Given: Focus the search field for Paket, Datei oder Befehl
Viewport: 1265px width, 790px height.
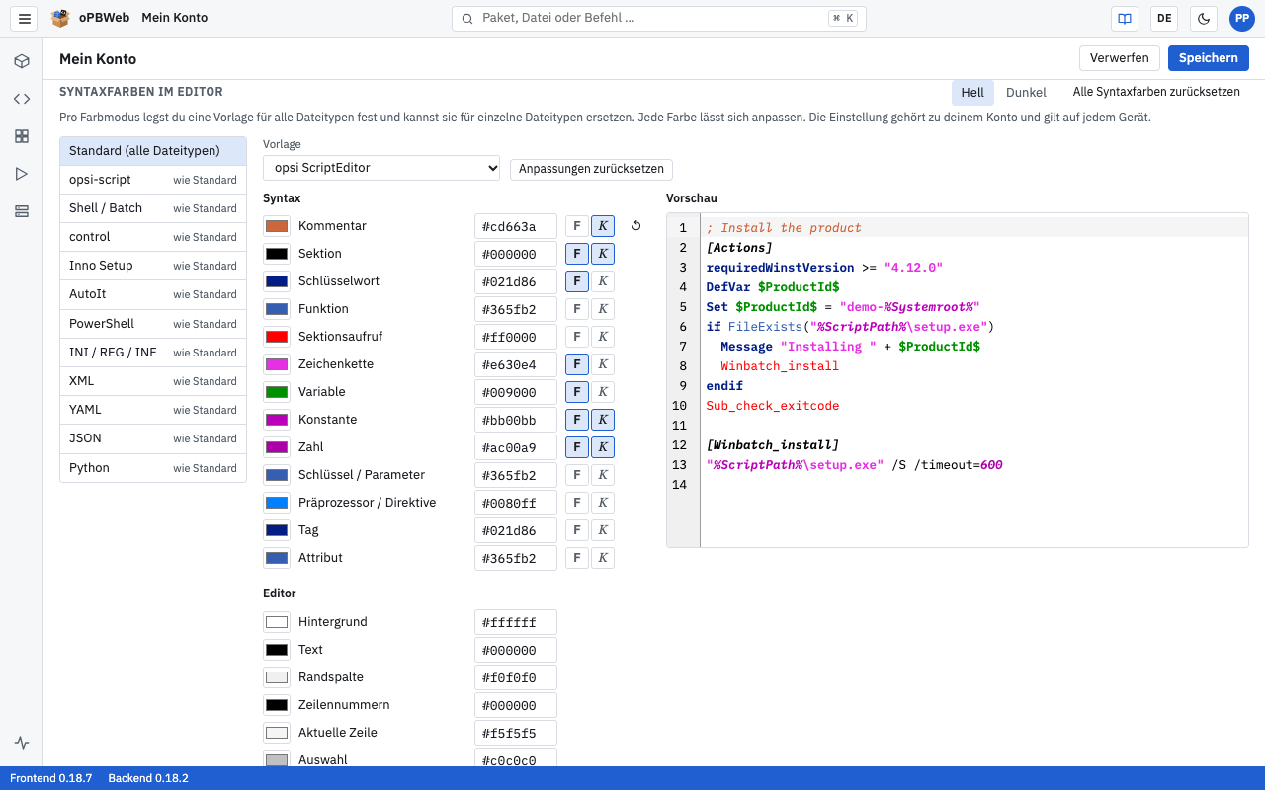Looking at the screenshot, I should pos(659,19).
